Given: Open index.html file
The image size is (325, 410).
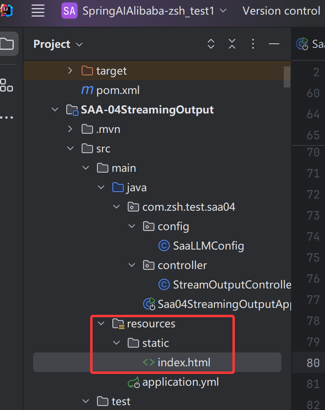Looking at the screenshot, I should 184,363.
